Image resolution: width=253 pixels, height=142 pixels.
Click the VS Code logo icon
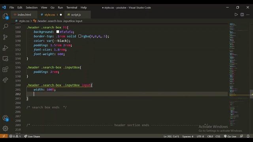tap(4, 7)
